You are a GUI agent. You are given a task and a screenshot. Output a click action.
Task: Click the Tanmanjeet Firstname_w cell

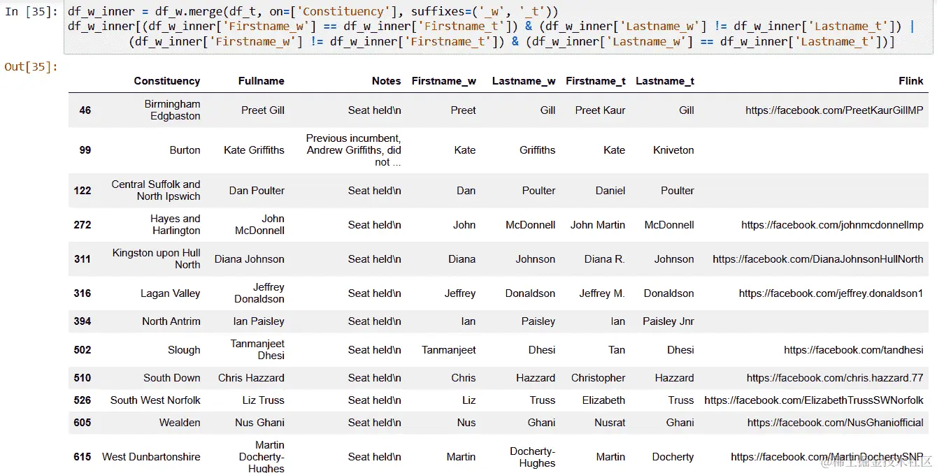coord(449,350)
